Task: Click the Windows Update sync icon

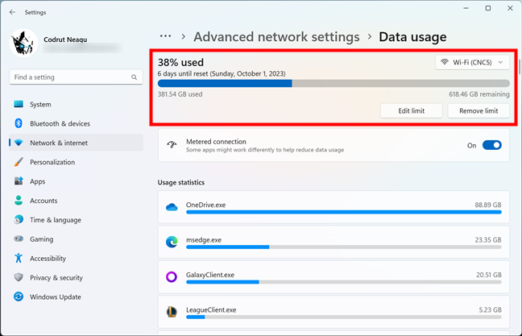Action: [x=19, y=297]
